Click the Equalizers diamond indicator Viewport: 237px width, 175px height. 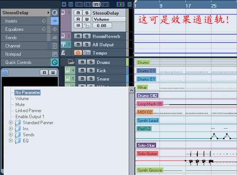coord(44,29)
